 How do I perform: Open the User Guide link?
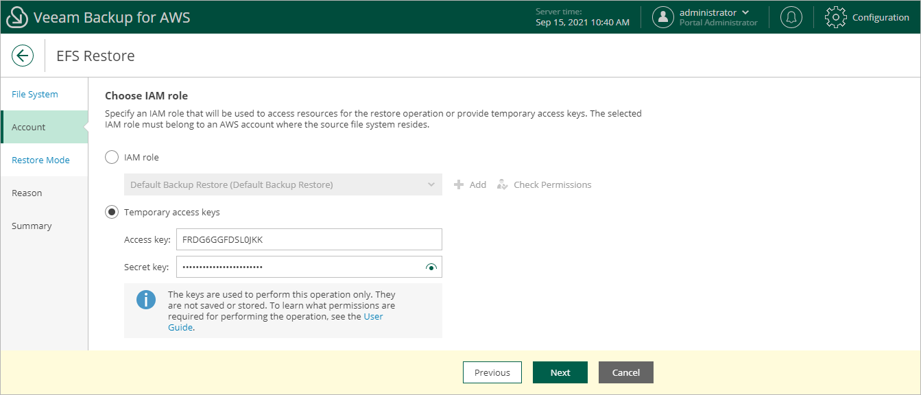pyautogui.click(x=373, y=317)
